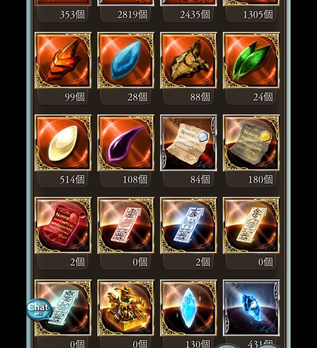317x348 pixels.
Task: Select the green leaf item
Action: coord(251,60)
